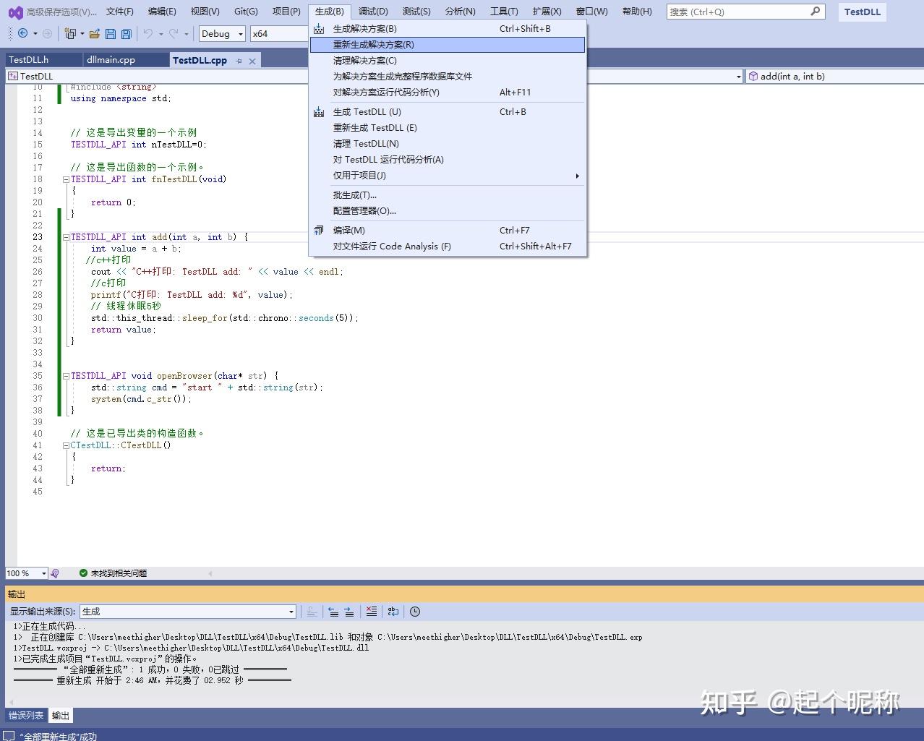
Task: Click code line 23 number
Action: click(x=37, y=237)
